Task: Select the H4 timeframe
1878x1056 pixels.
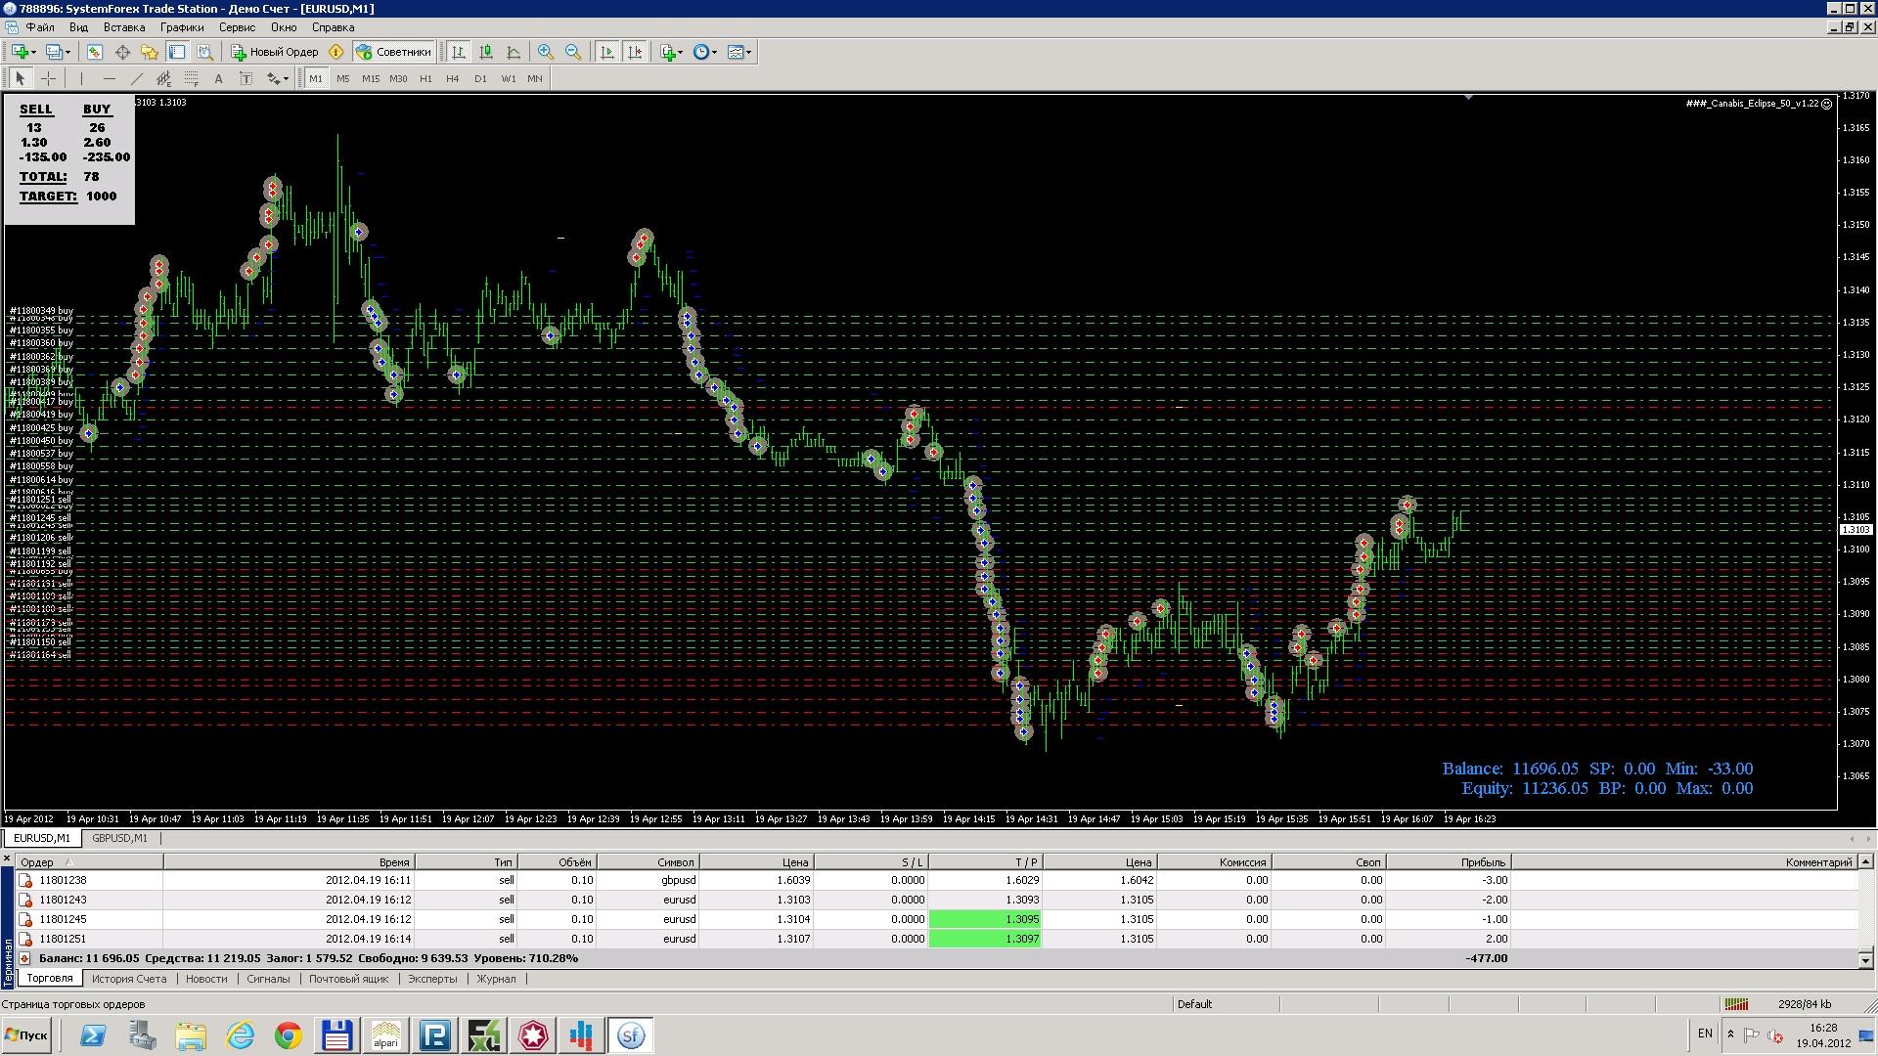Action: (x=452, y=78)
